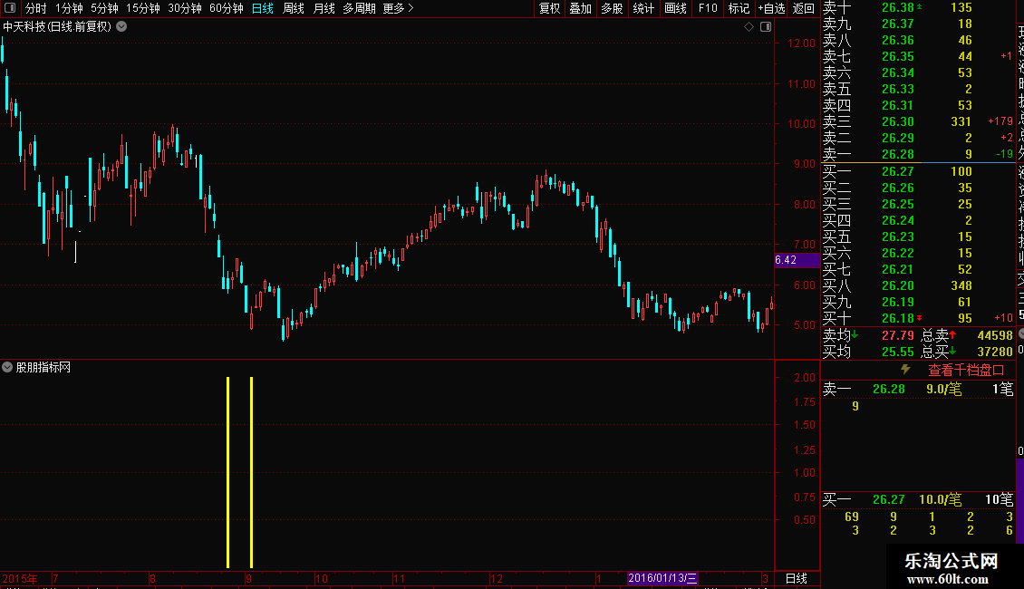Expand the 更多 more periods menu
Image resolution: width=1024 pixels, height=589 pixels.
tap(399, 8)
